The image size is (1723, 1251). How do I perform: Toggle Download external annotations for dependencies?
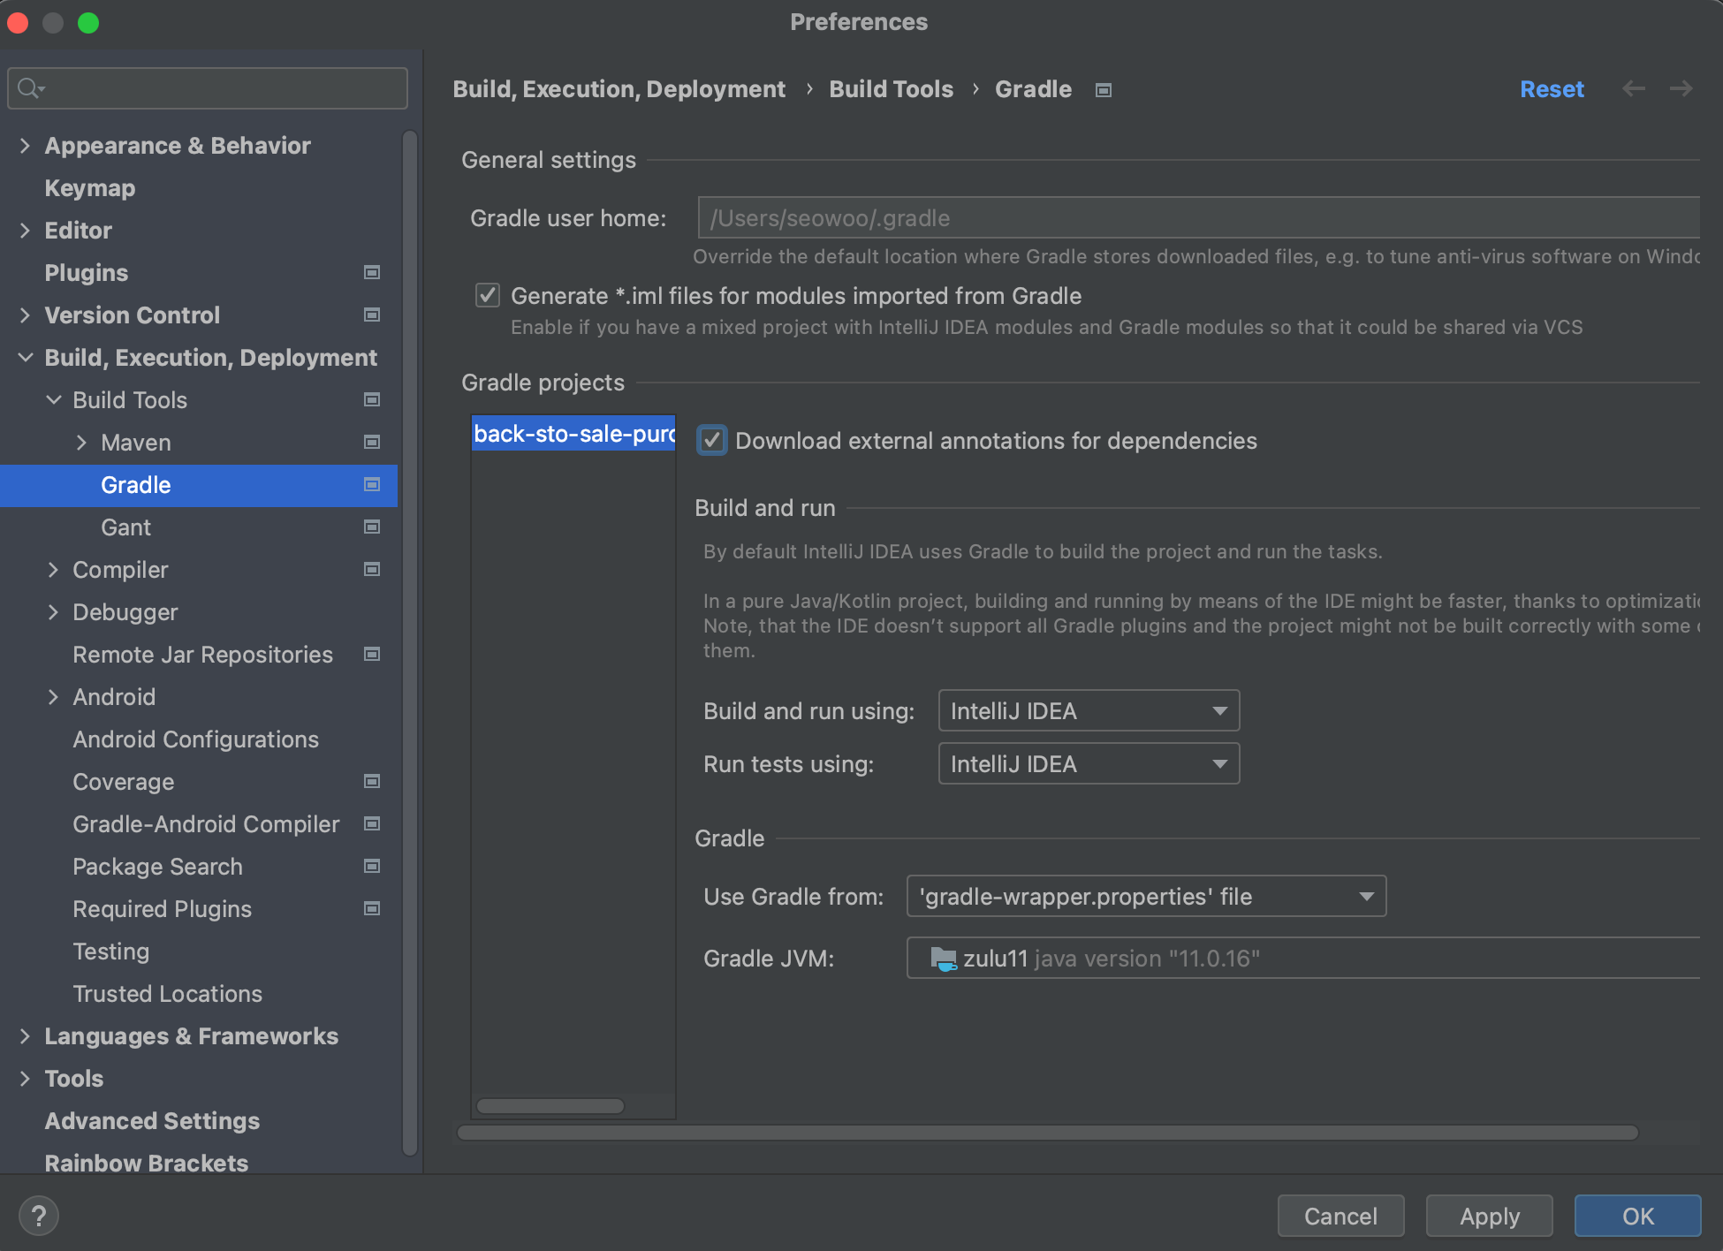(711, 440)
